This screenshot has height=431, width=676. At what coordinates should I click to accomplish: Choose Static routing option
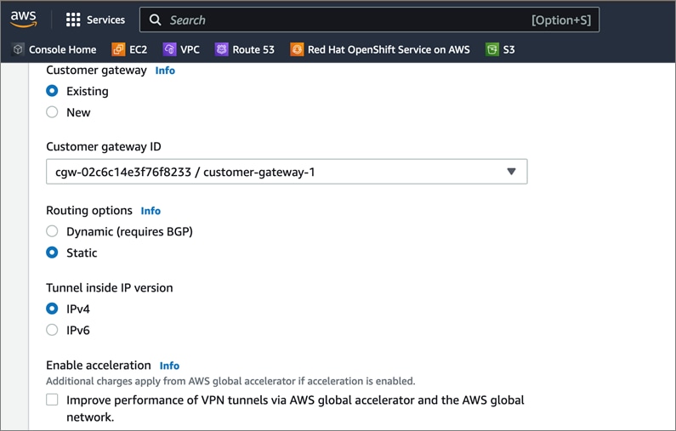tap(53, 252)
